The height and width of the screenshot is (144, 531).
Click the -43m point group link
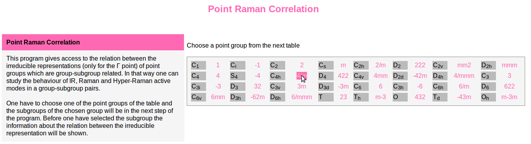(464, 97)
